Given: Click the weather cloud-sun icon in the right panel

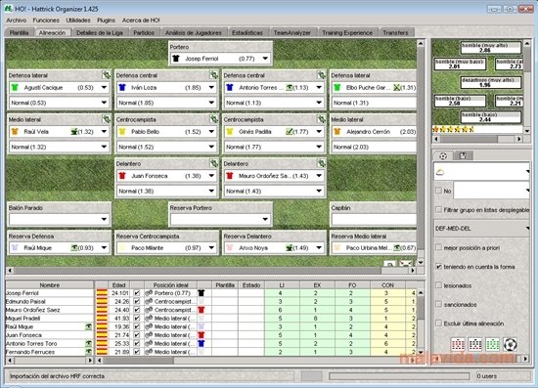Looking at the screenshot, I should click(x=440, y=172).
